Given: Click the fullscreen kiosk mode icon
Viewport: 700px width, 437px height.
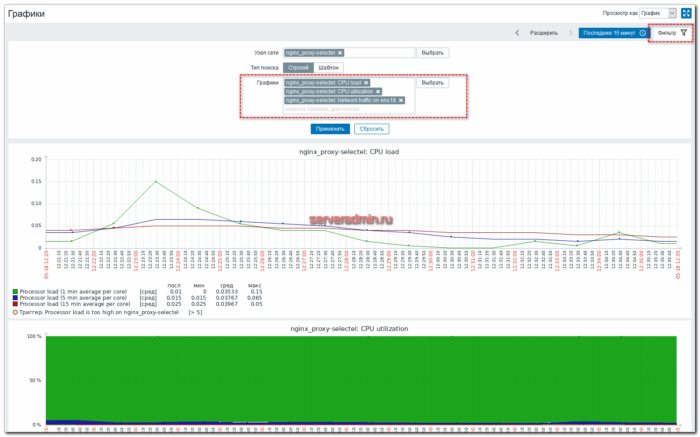Looking at the screenshot, I should click(x=686, y=13).
